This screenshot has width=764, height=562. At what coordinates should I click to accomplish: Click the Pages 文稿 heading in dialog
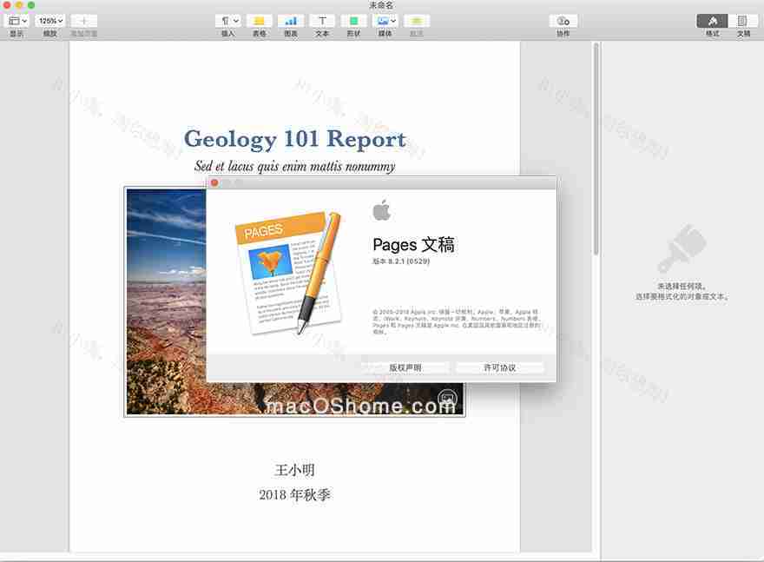coord(413,245)
